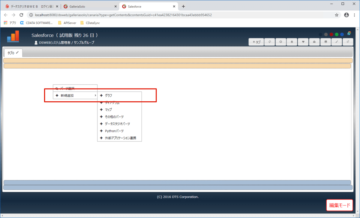This screenshot has height=218, width=360.
Task: Choose その他のパーツ from the submenu
Action: [x=119, y=117]
